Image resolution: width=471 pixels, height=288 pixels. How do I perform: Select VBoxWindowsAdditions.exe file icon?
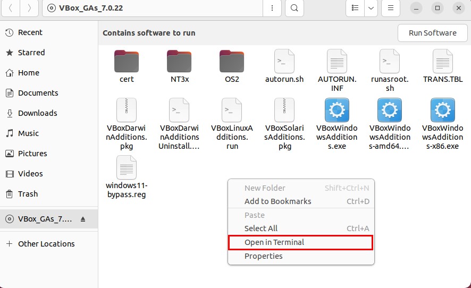pos(337,111)
